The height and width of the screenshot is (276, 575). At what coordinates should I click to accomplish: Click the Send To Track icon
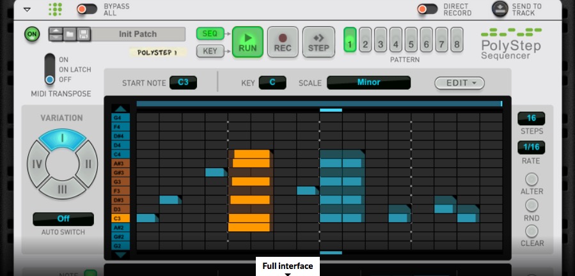500,9
